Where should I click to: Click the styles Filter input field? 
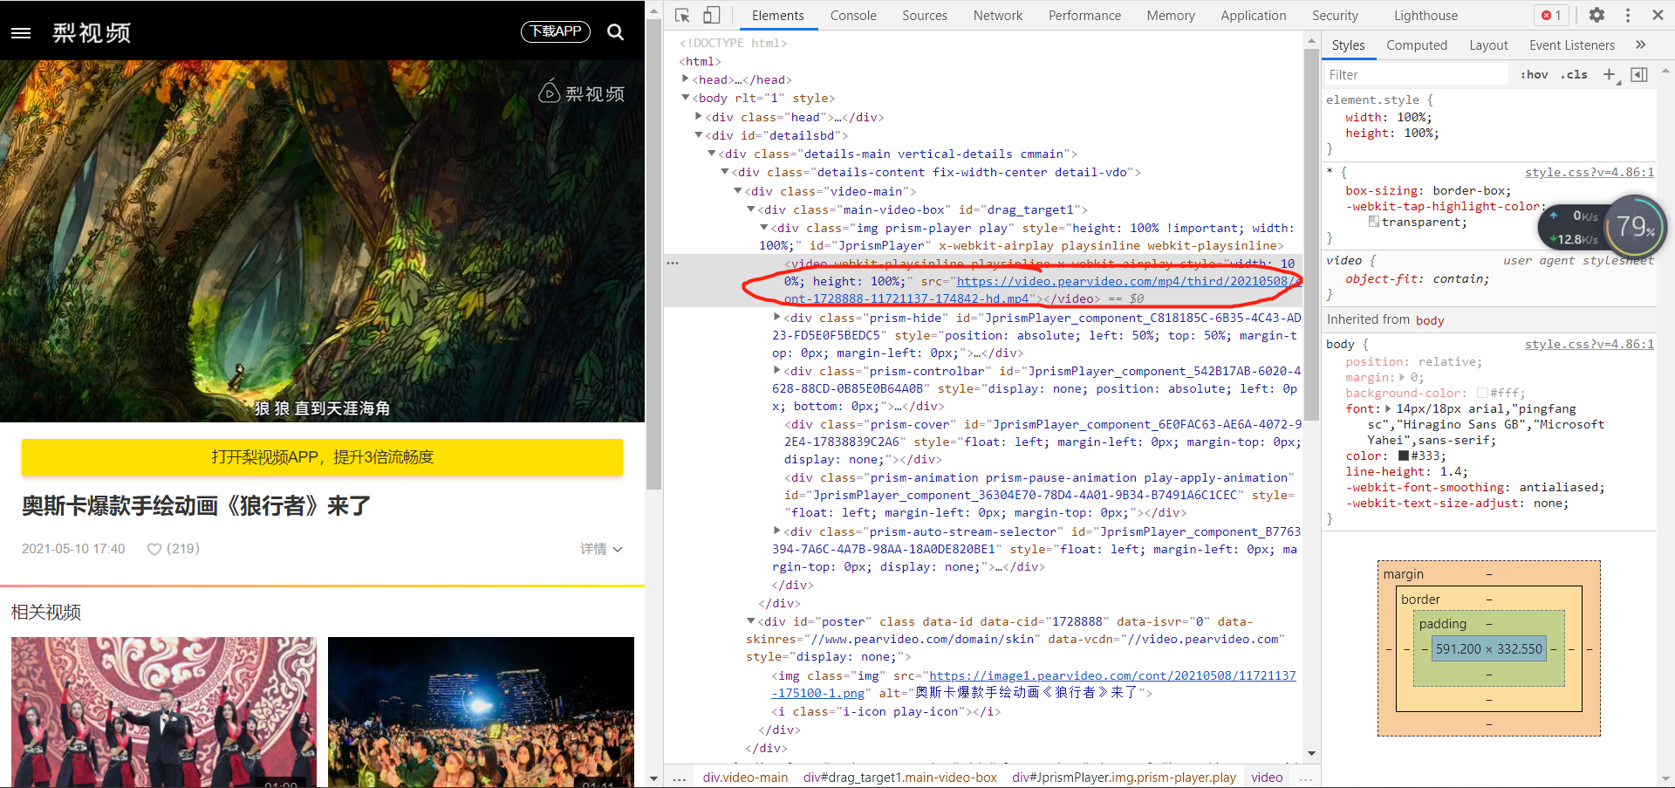pyautogui.click(x=1417, y=75)
